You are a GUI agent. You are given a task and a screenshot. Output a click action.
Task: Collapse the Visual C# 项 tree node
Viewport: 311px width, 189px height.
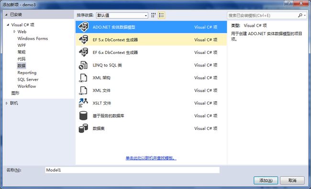[8, 25]
